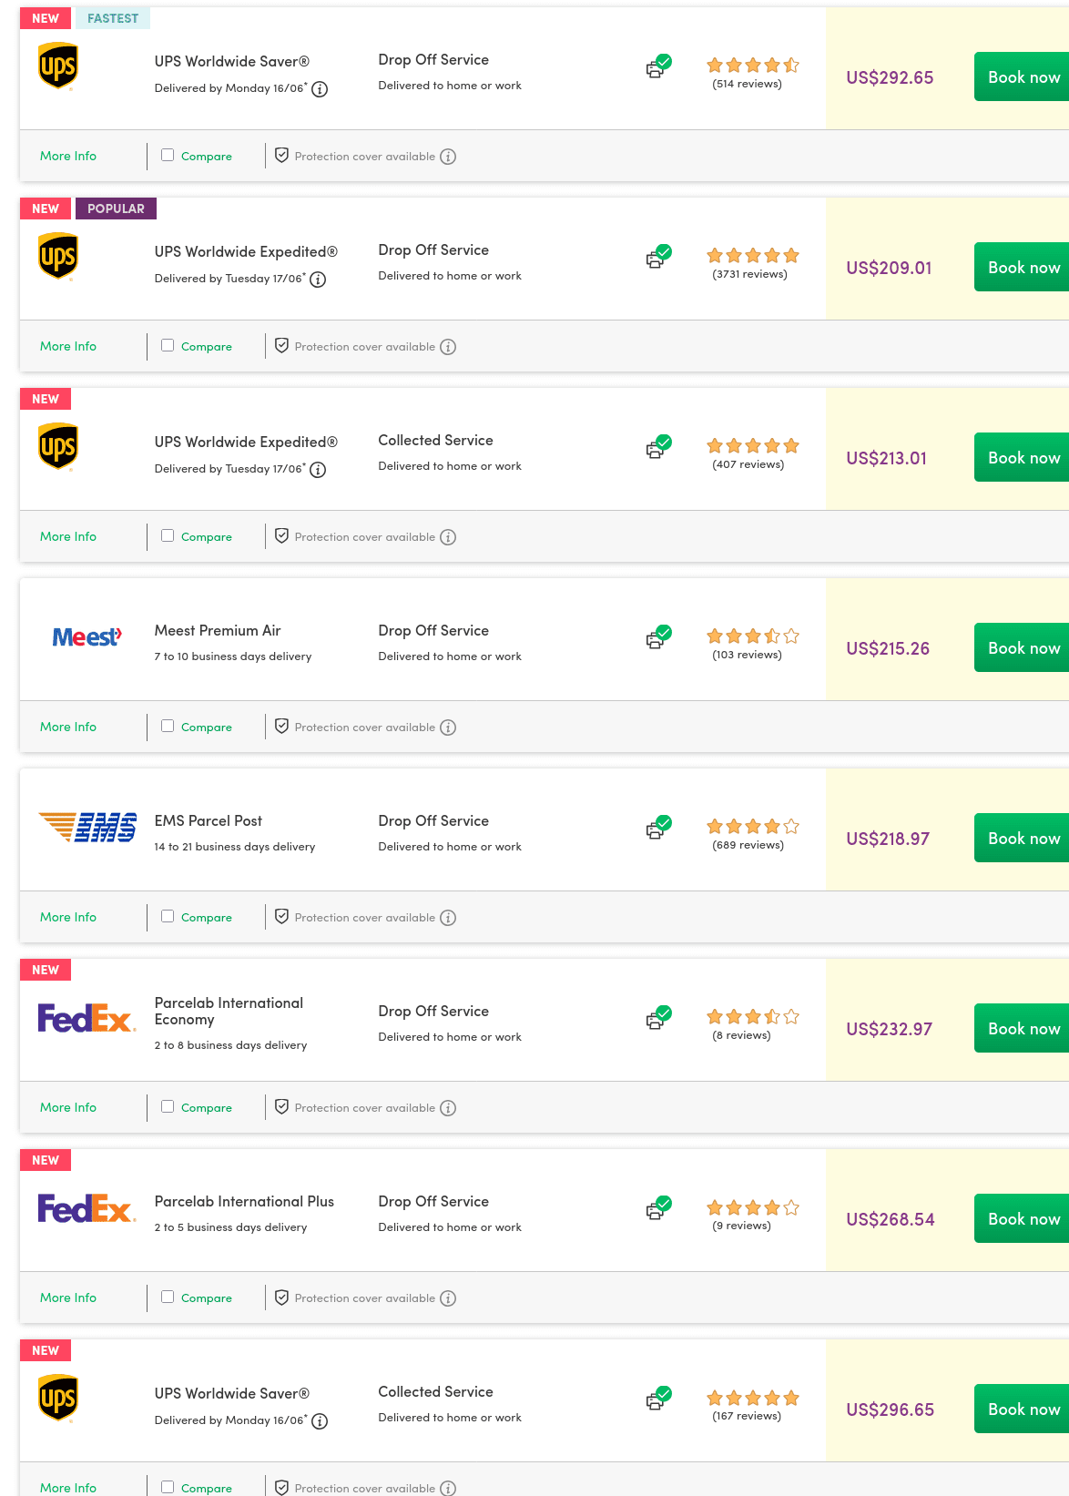Click the Meest carrier logo
This screenshot has height=1496, width=1069.
point(87,637)
